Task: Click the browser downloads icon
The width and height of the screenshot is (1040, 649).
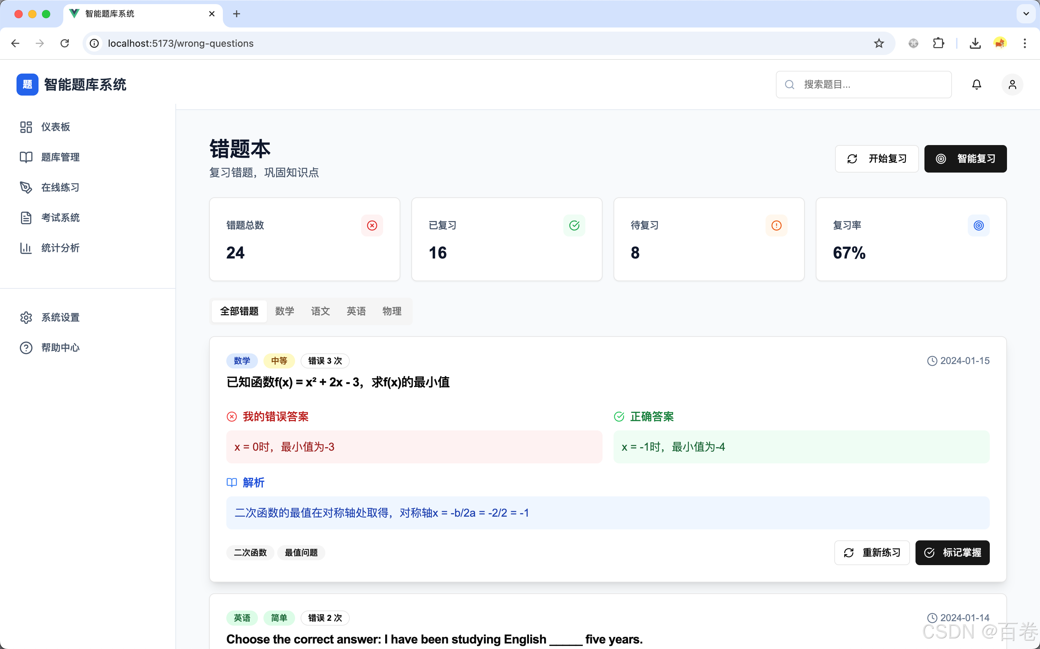Action: (975, 43)
